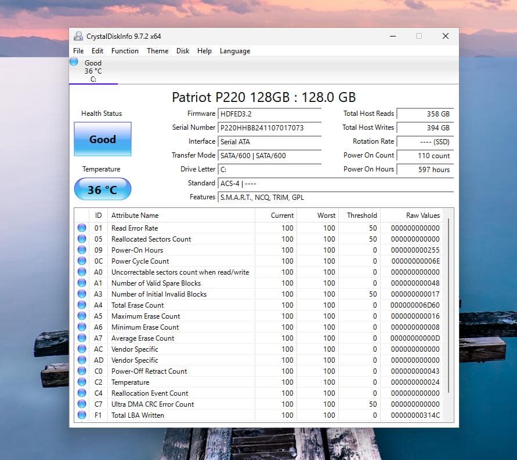
Task: Click the Good health status badge
Action: (x=102, y=139)
